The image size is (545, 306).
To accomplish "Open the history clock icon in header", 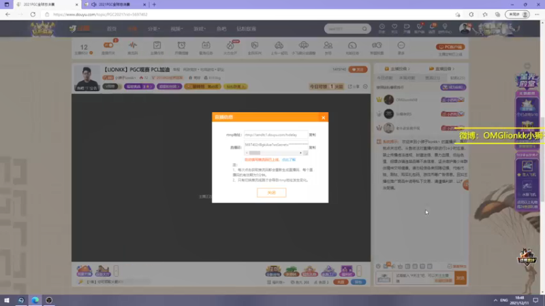I will click(x=381, y=28).
